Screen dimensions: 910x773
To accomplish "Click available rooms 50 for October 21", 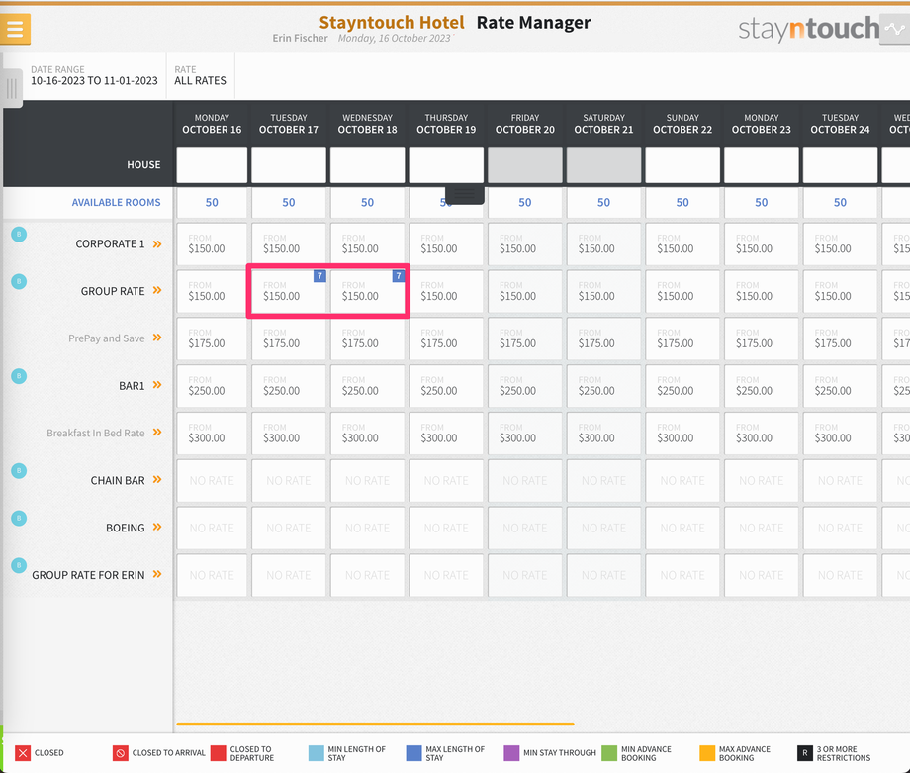I will click(603, 202).
